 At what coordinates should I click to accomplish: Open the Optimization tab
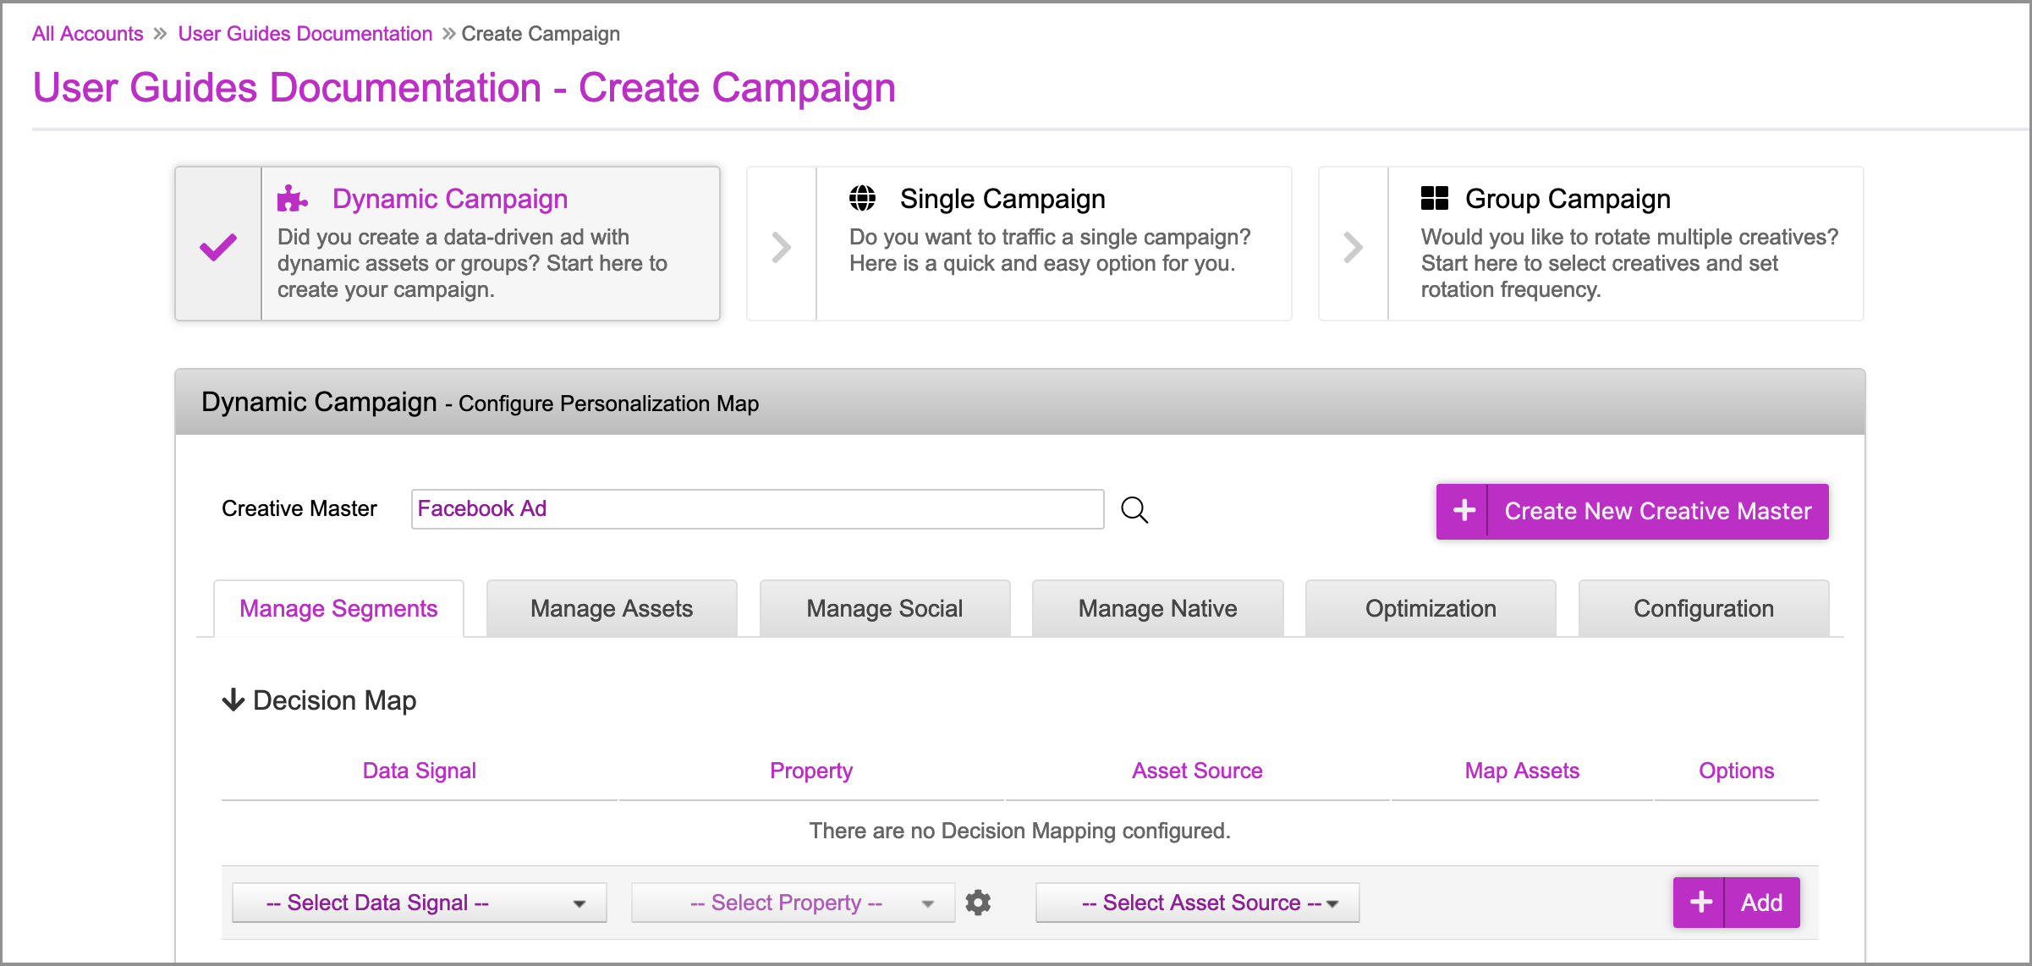point(1430,608)
